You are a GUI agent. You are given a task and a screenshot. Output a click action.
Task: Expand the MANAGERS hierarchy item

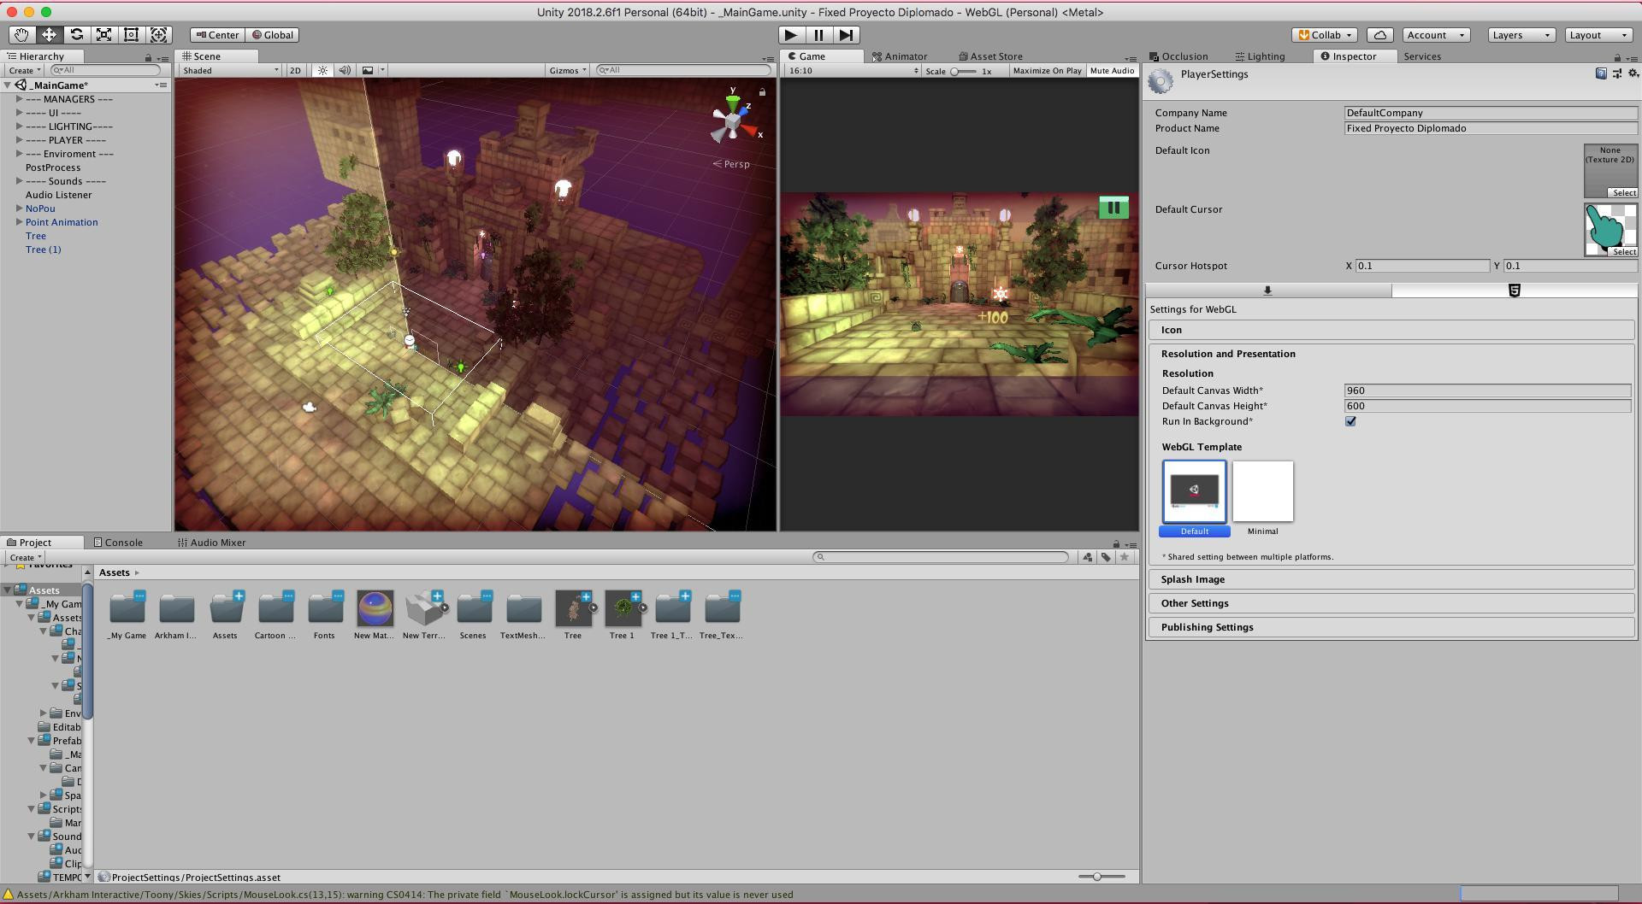tap(19, 99)
